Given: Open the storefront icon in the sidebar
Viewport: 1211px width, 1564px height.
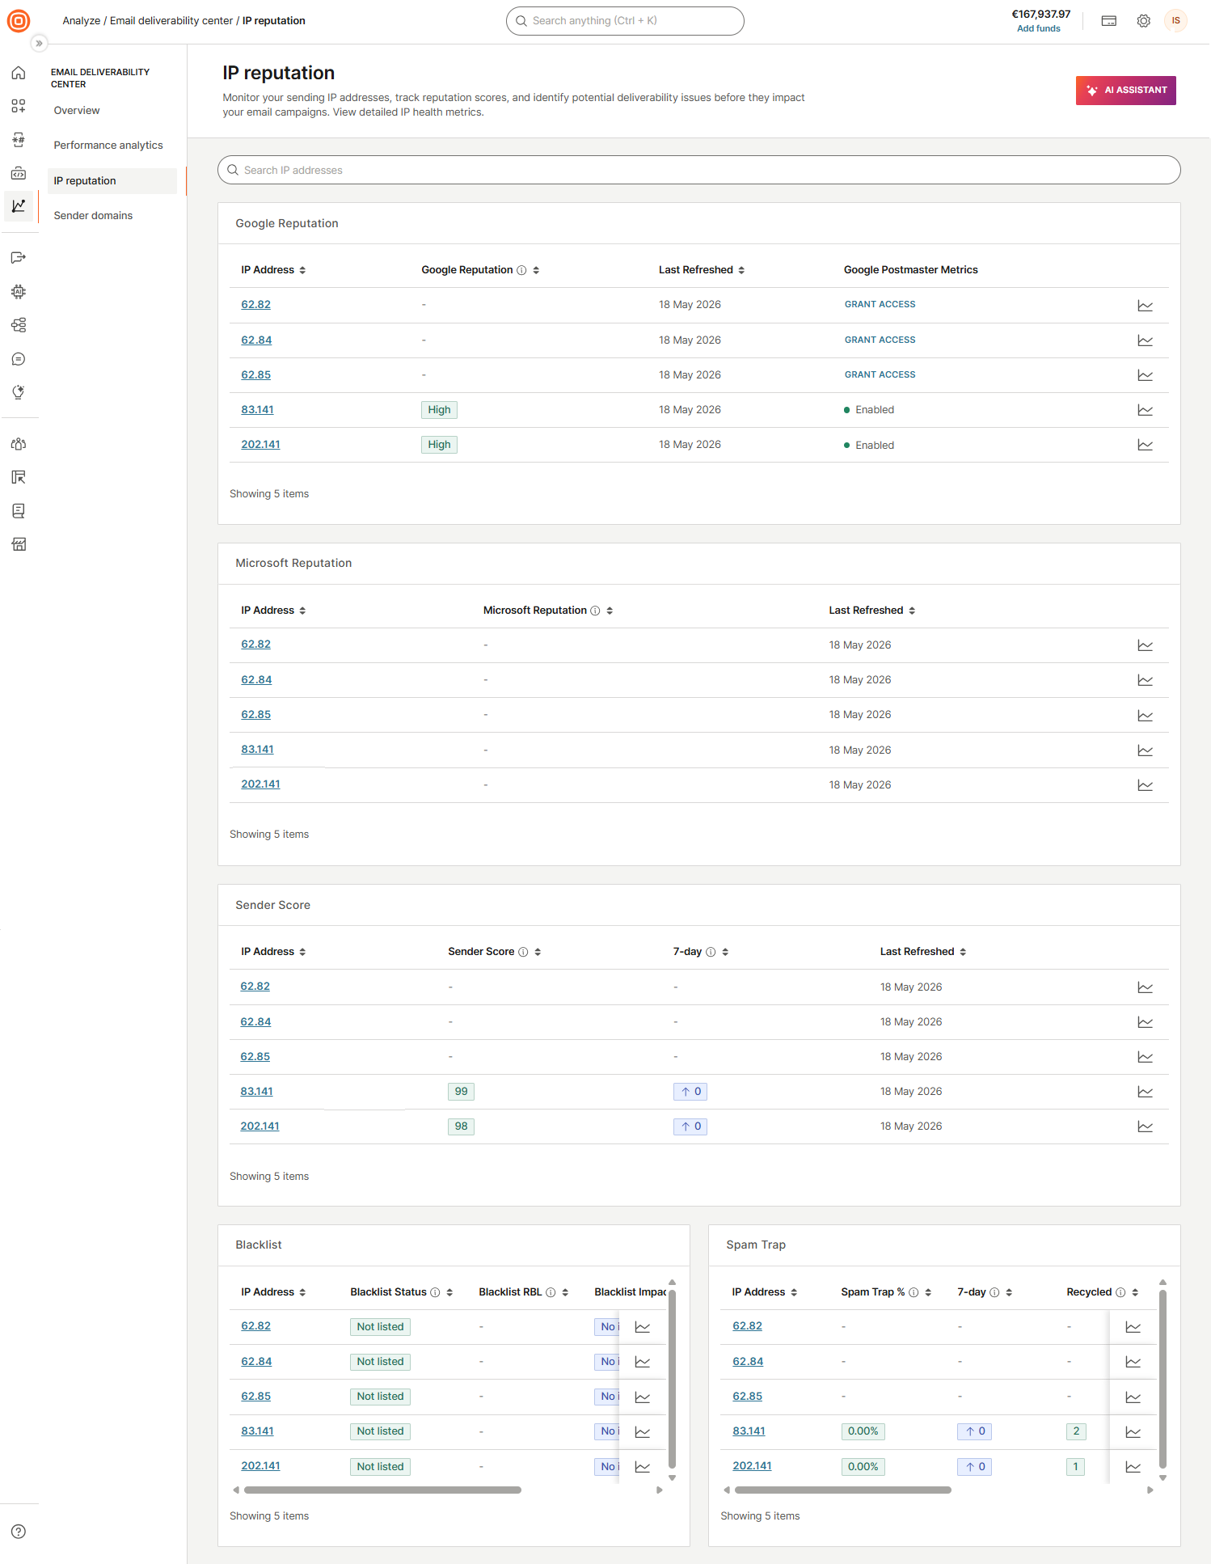Looking at the screenshot, I should point(19,544).
